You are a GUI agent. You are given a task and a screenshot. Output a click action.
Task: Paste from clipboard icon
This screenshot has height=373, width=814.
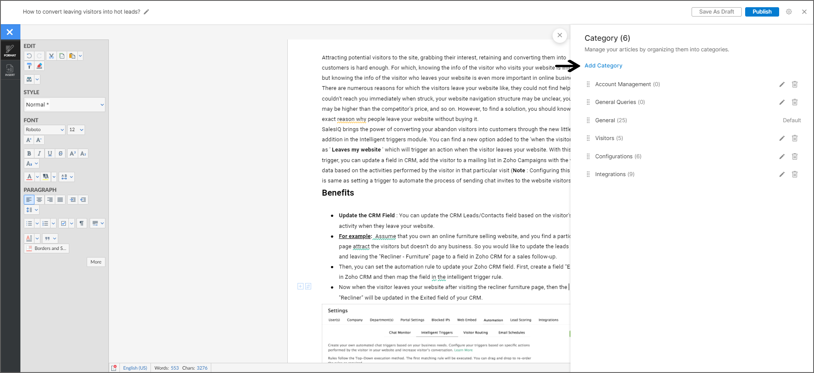coord(72,56)
